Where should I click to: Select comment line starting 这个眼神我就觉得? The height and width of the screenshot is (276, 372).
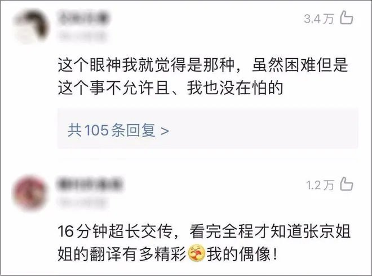203,64
